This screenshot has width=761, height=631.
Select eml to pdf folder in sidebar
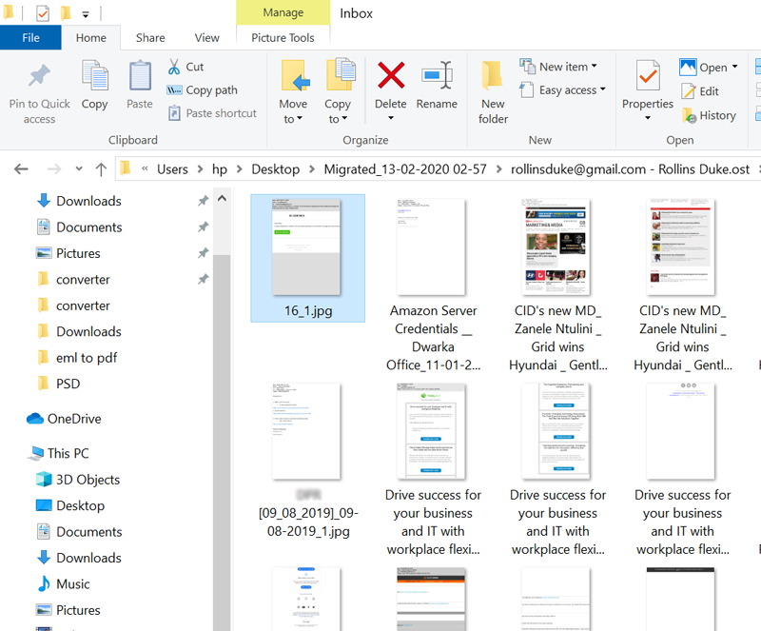click(x=87, y=358)
